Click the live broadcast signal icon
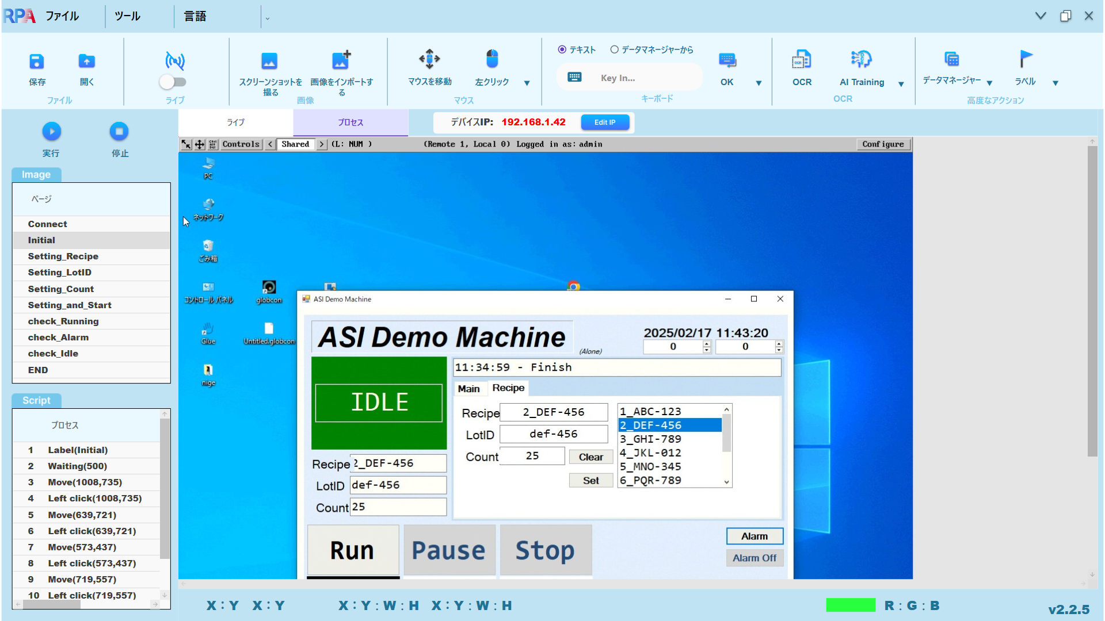 click(x=175, y=60)
